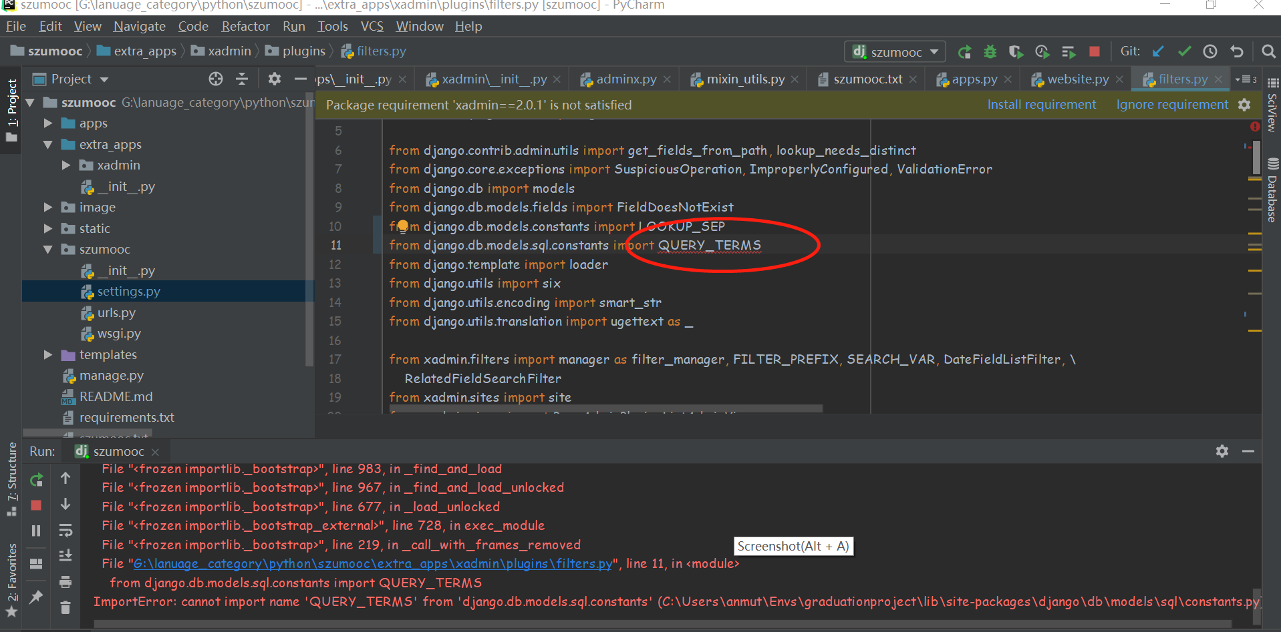Show Git history clock icon
1281x632 pixels.
1210,51
